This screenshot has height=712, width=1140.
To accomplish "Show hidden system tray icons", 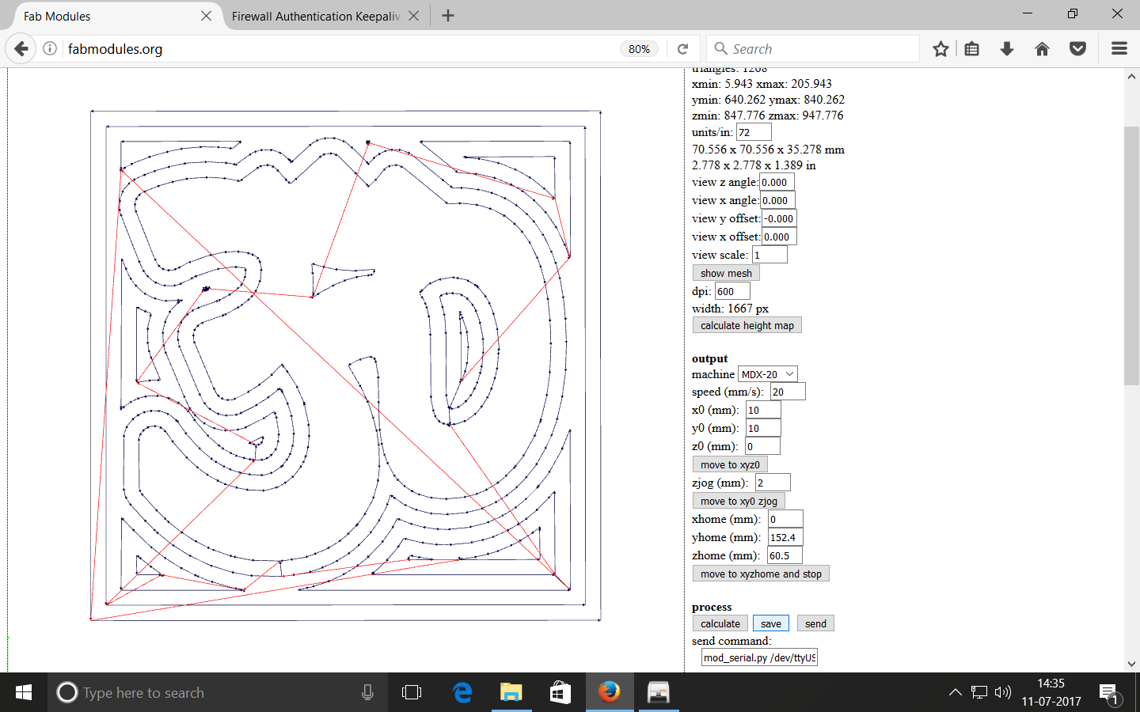I will (956, 692).
